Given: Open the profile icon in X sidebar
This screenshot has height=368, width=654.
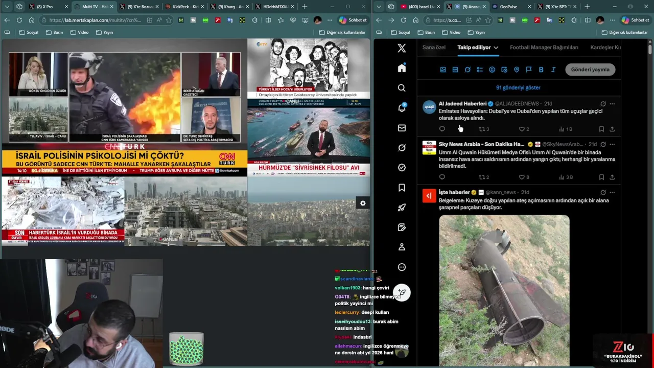Looking at the screenshot, I should [402, 247].
